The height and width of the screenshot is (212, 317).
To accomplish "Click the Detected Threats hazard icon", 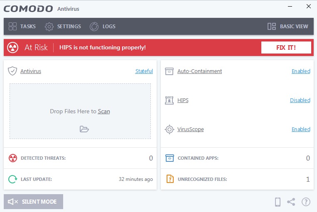I will [x=13, y=158].
